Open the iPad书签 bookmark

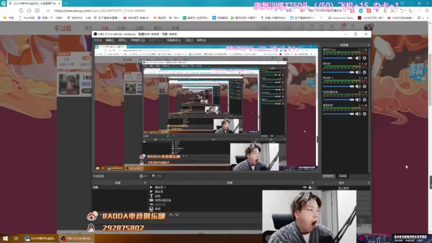[26, 18]
